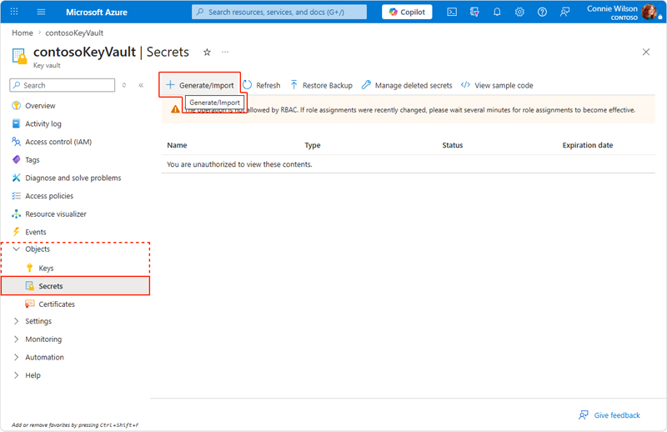Screen dimensions: 667x432
Task: Click the Status column header
Action: click(452, 145)
